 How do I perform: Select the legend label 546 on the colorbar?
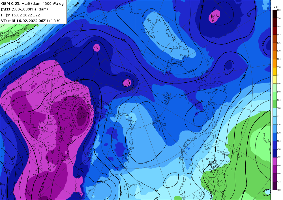click(x=279, y=84)
